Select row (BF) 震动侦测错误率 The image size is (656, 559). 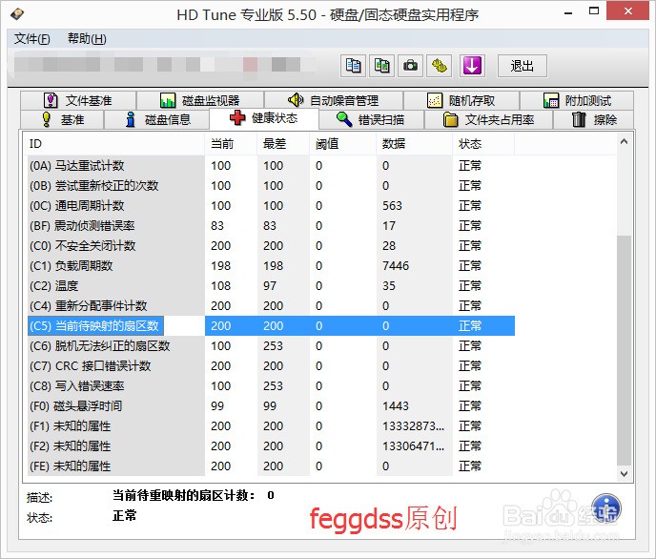271,226
